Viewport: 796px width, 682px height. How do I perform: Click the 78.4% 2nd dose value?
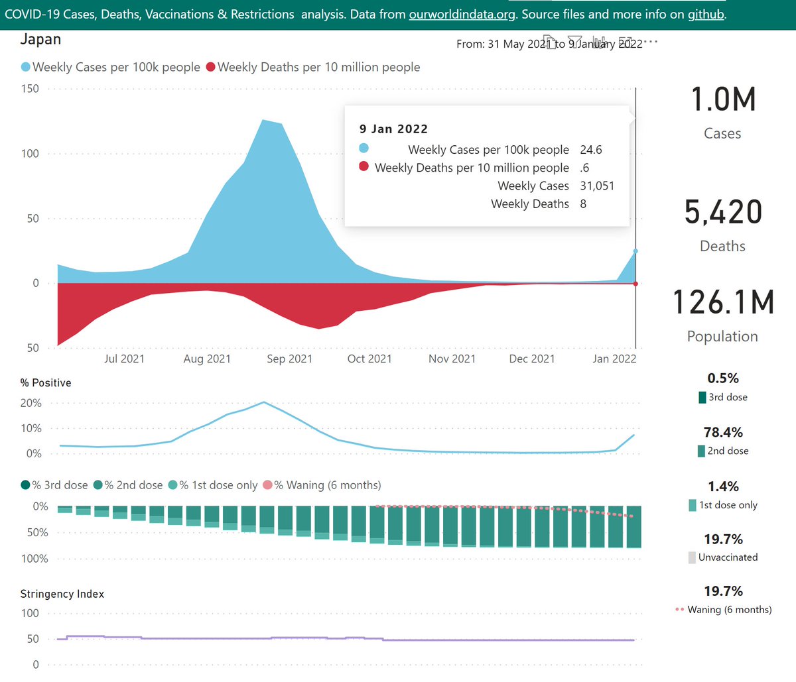(723, 432)
